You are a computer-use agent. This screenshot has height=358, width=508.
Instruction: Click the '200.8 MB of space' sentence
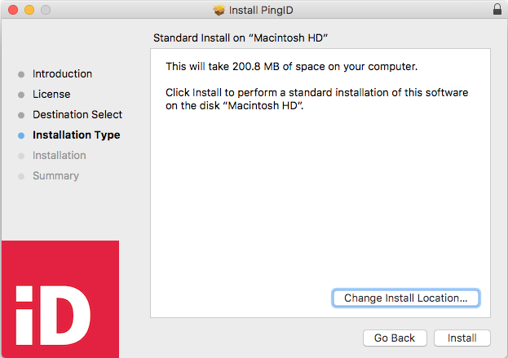[x=292, y=66]
